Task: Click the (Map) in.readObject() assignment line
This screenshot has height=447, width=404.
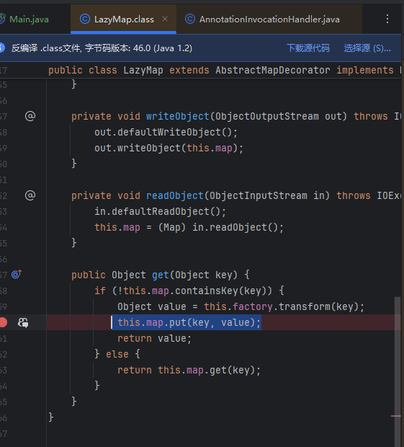Action: pyautogui.click(x=189, y=228)
